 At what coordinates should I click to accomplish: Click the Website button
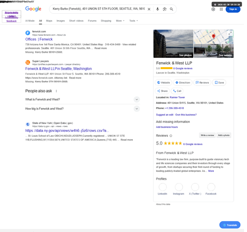164,82
